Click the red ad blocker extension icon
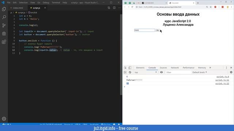Screen dimensions: 234x131 pos(215,7)
